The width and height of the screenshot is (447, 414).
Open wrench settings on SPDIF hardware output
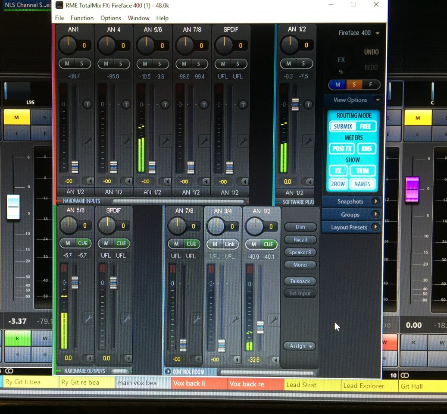(127, 318)
